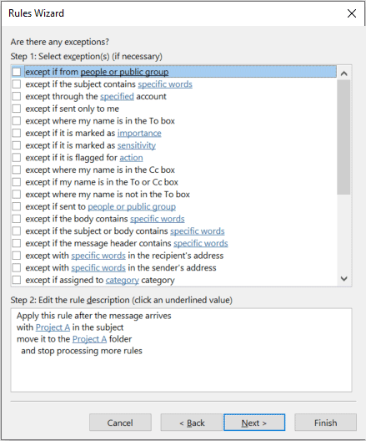Tick 'except where my name is in the Cc box'
Screen dimensions: 366x441
click(x=17, y=170)
